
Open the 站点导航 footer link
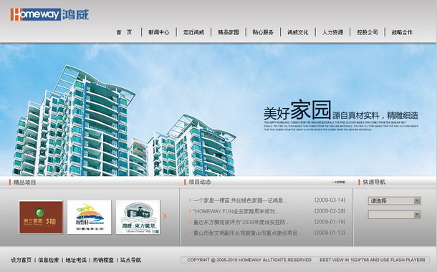[x=130, y=260]
